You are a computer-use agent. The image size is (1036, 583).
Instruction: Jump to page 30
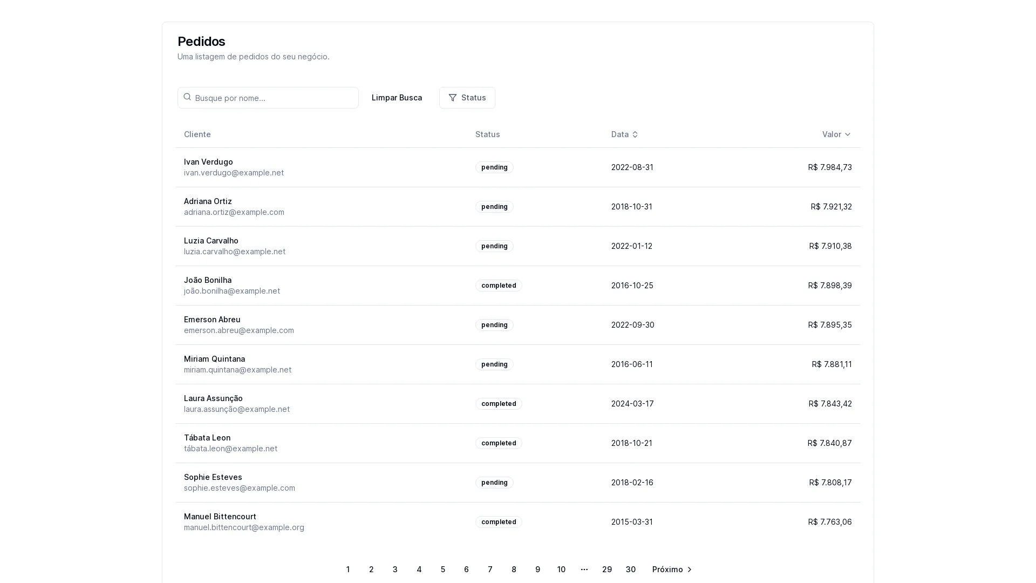coord(630,570)
